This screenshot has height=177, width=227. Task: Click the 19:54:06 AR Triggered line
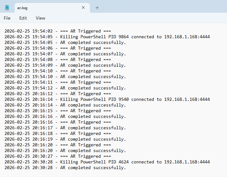[57, 48]
